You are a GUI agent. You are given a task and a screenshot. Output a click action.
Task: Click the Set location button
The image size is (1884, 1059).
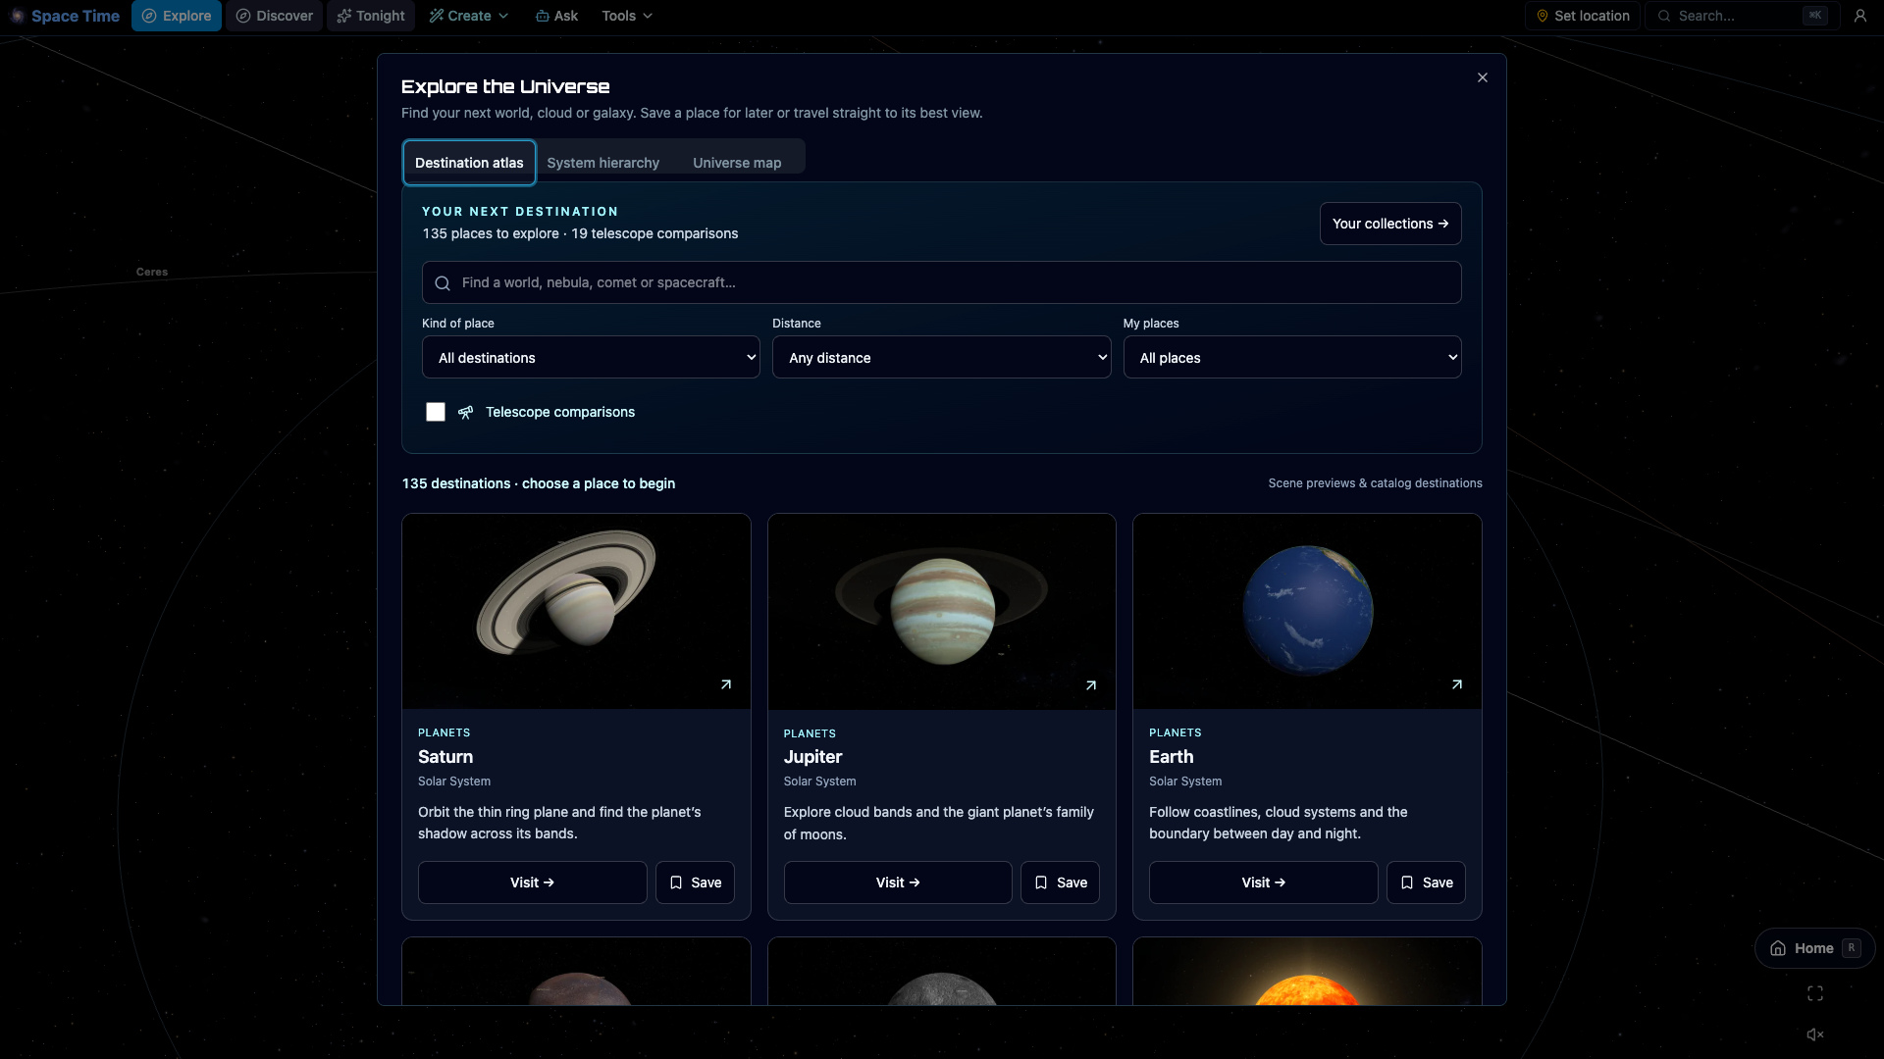[x=1582, y=16]
